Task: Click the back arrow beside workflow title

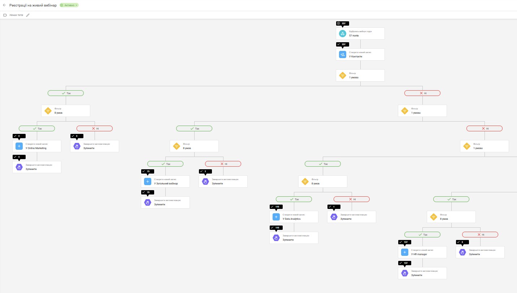Action: 4,5
